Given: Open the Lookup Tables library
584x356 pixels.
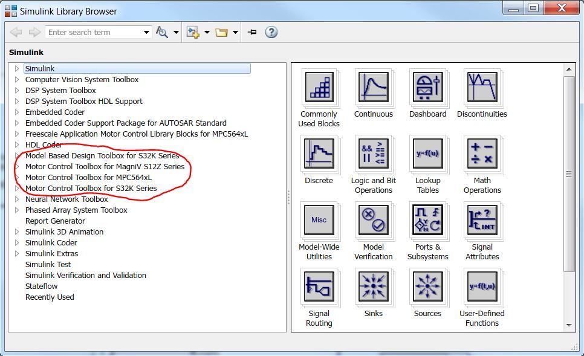Looking at the screenshot, I should [427, 154].
